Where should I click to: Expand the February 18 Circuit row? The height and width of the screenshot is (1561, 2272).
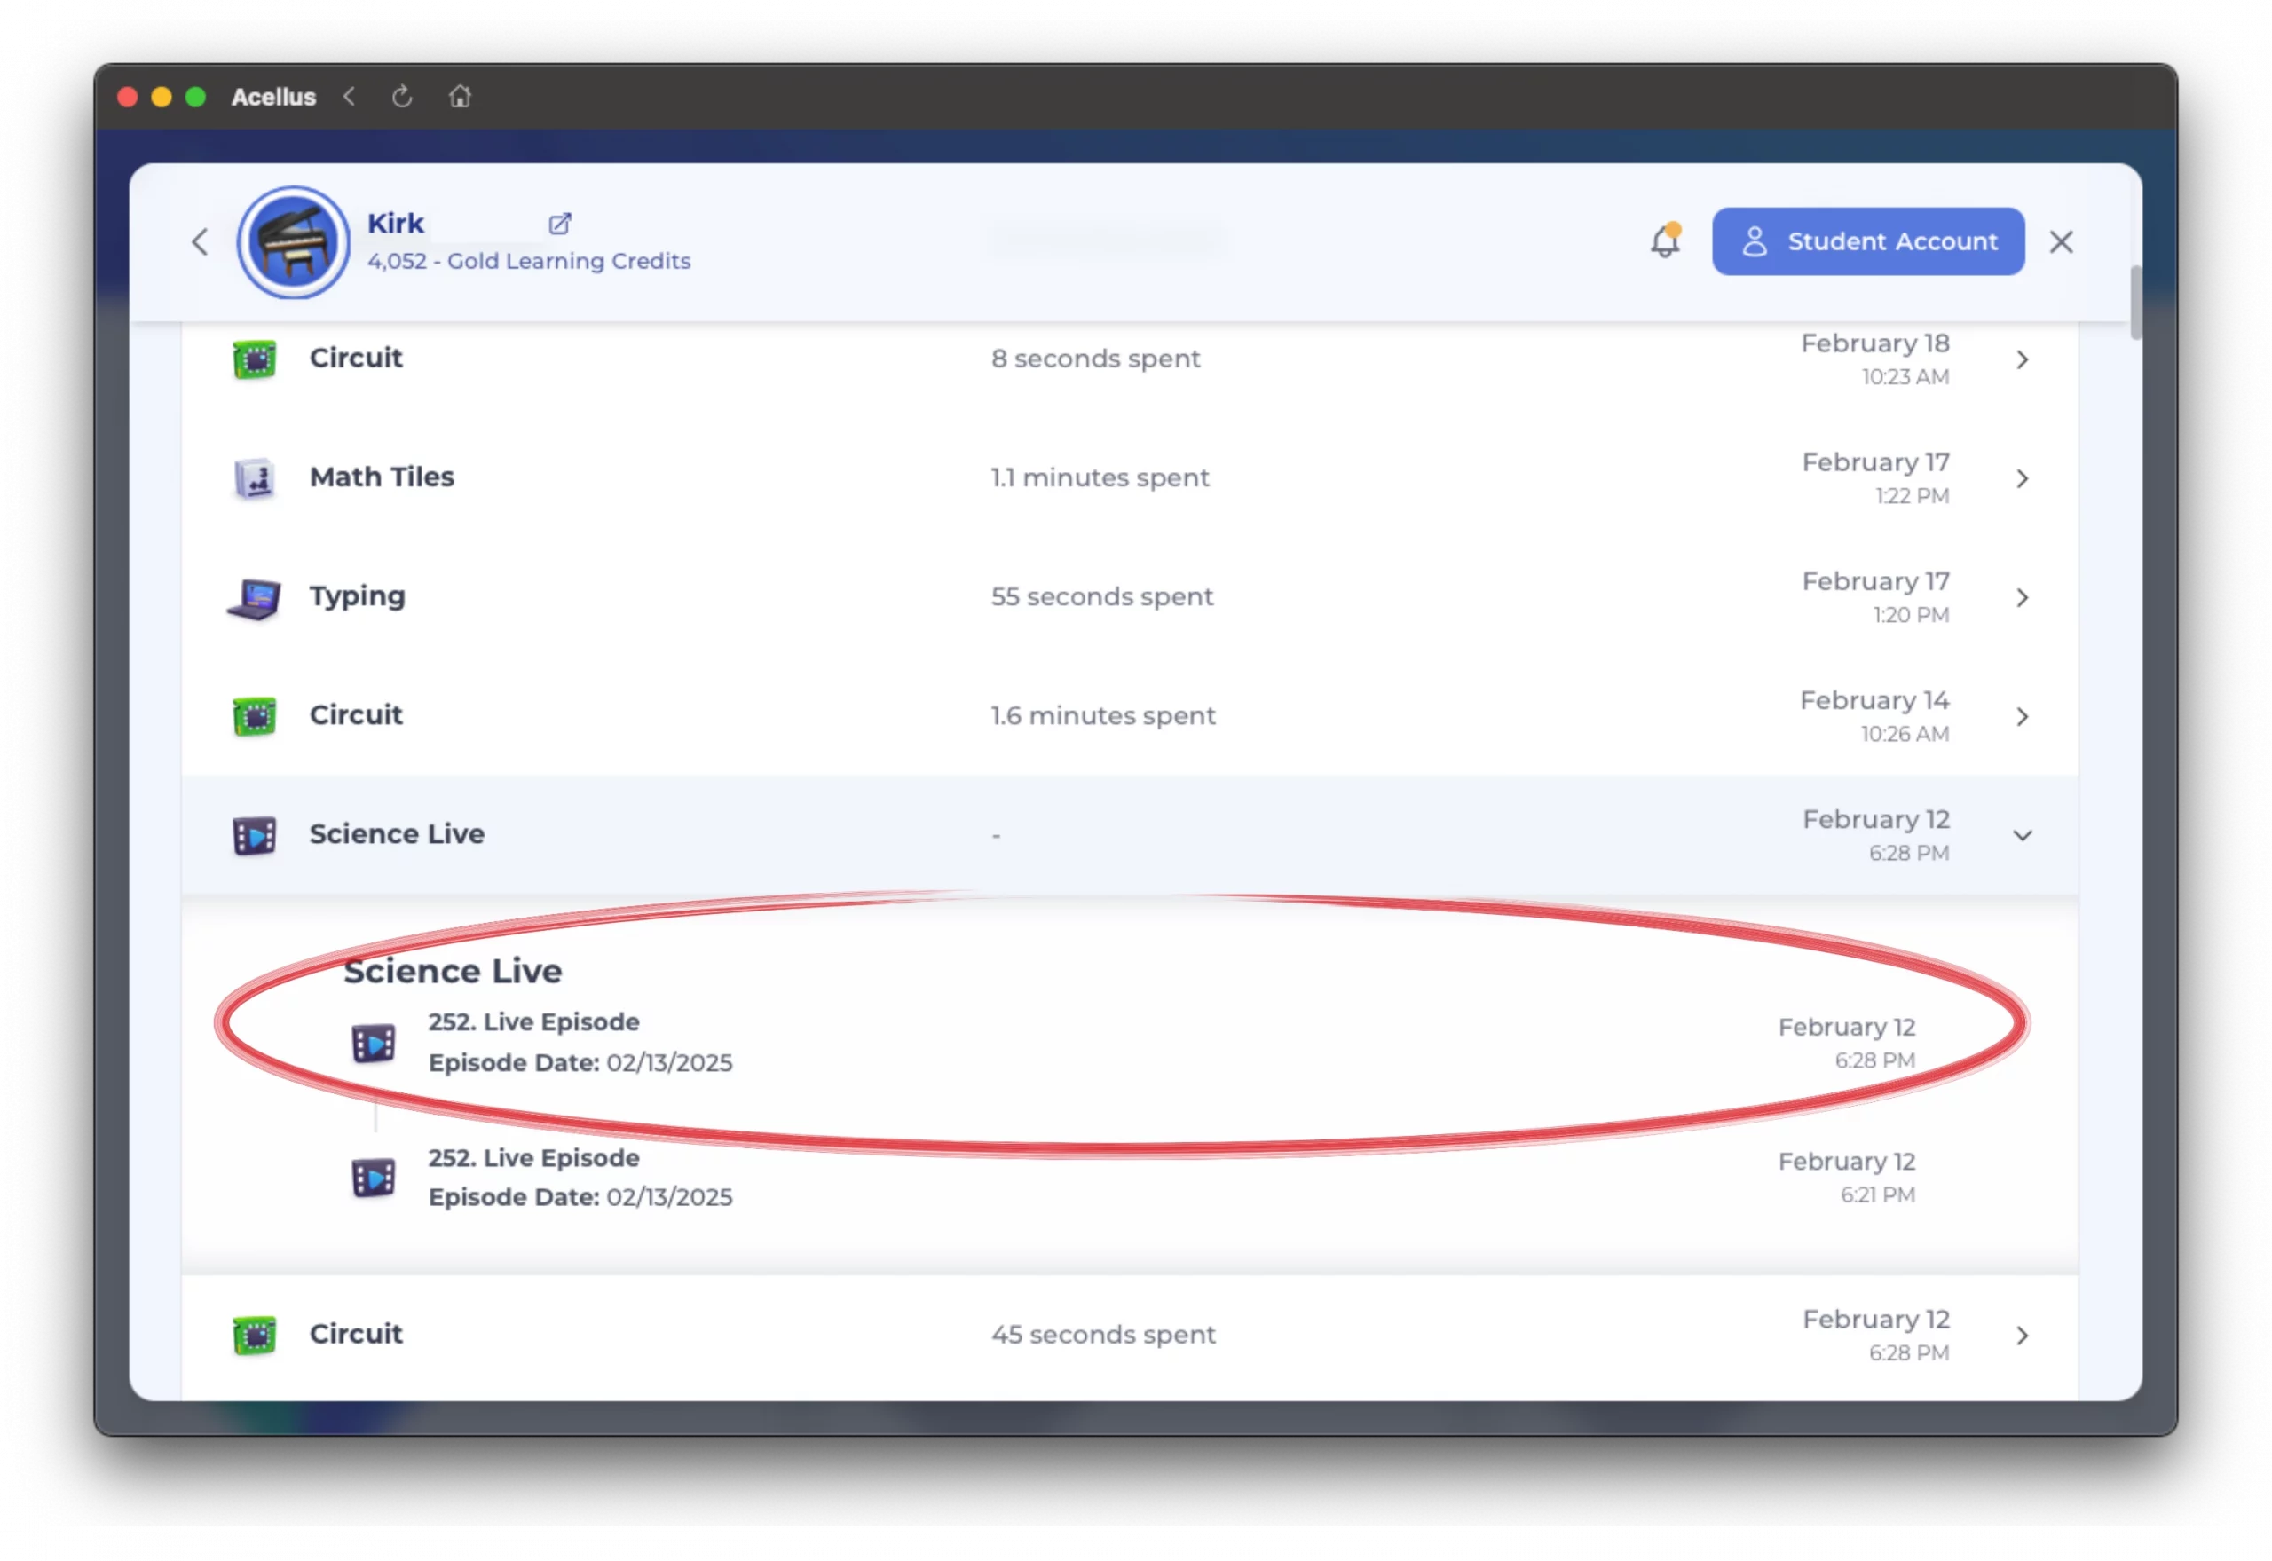(2022, 360)
